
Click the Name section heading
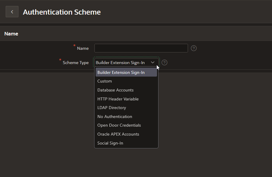pyautogui.click(x=11, y=34)
